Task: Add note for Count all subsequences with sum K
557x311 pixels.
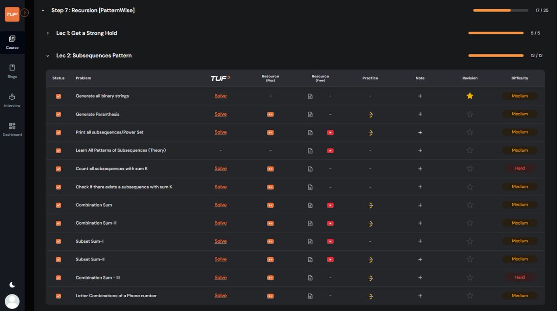Action: (420, 168)
